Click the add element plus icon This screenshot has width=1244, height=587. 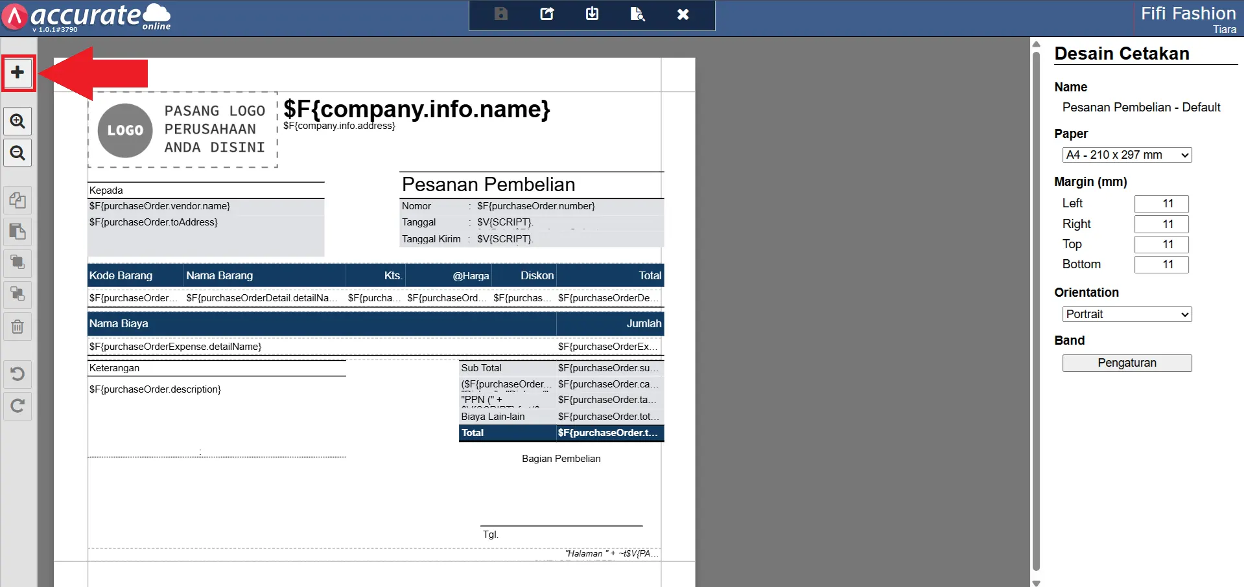pos(18,73)
